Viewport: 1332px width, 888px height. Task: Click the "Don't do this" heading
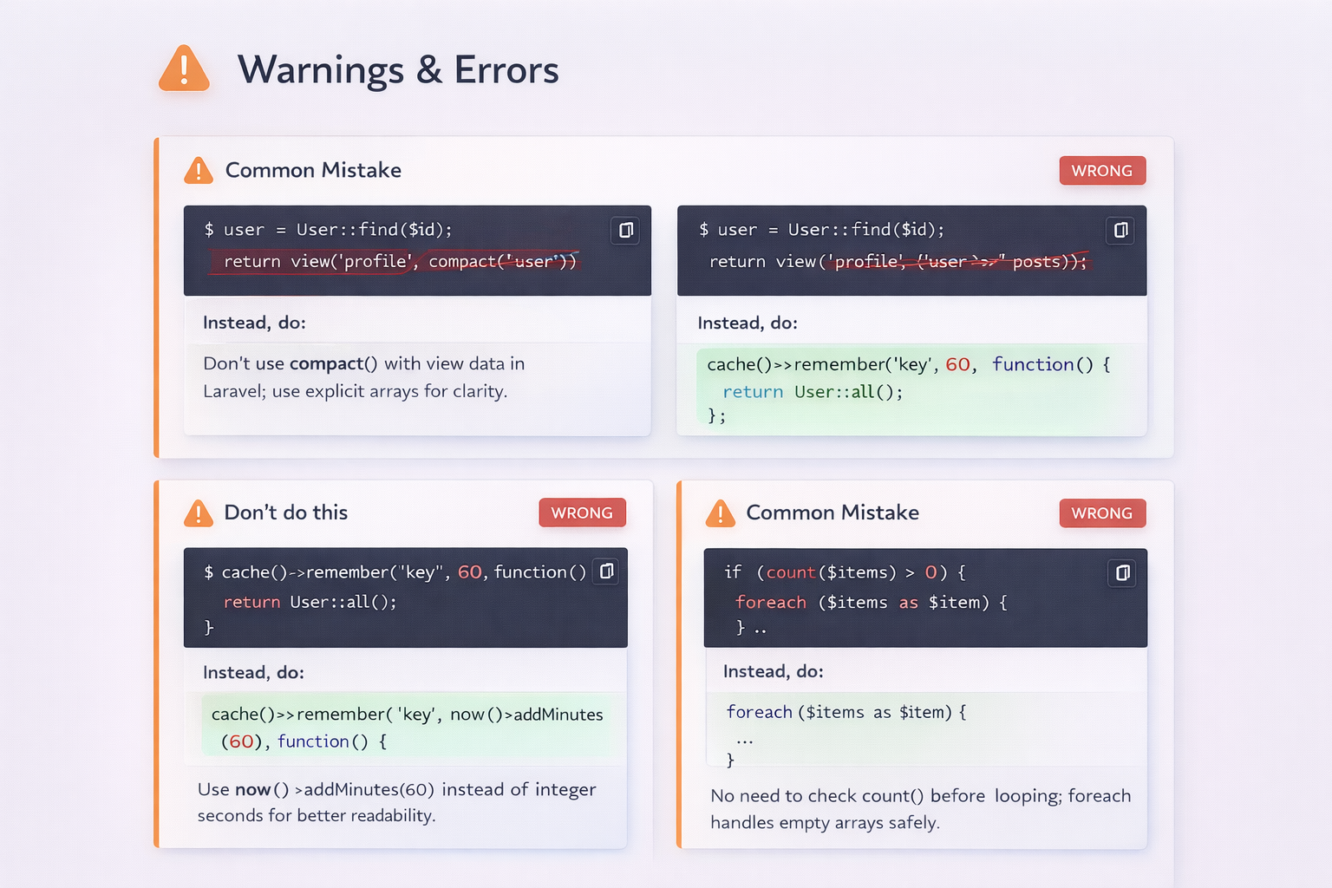tap(285, 513)
